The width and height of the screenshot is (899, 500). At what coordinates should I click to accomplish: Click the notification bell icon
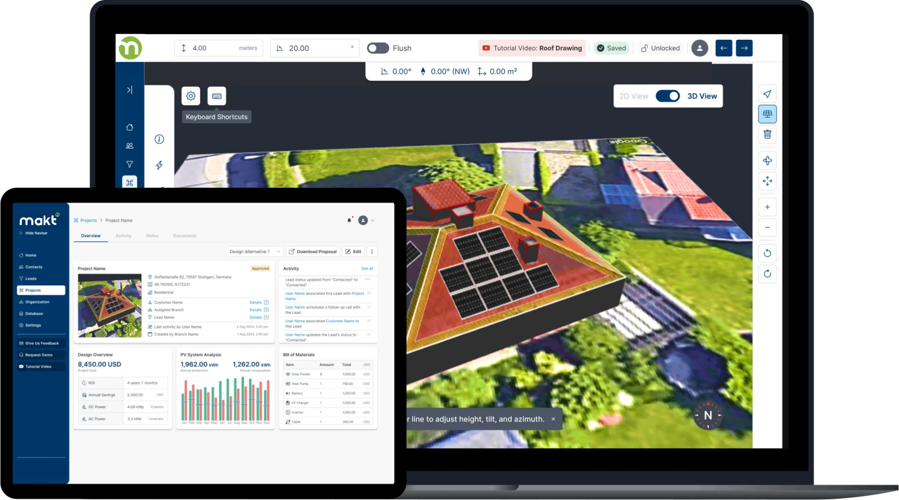(349, 220)
